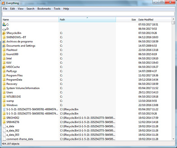Select the MSOCache locked folder icon

pos(4,67)
